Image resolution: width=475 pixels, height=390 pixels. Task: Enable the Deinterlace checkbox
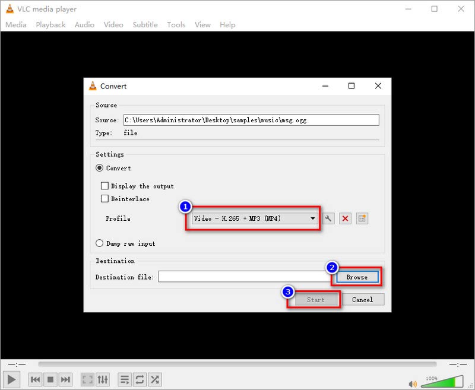click(104, 198)
